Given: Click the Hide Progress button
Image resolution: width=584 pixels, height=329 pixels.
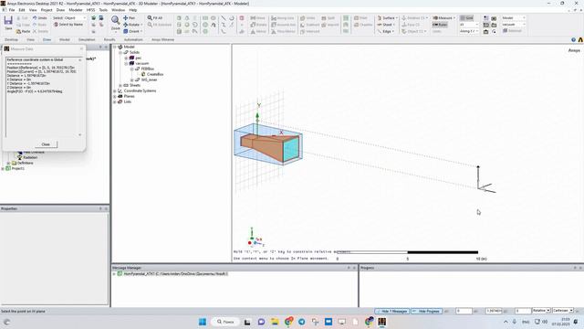Looking at the screenshot, I should 426,311.
